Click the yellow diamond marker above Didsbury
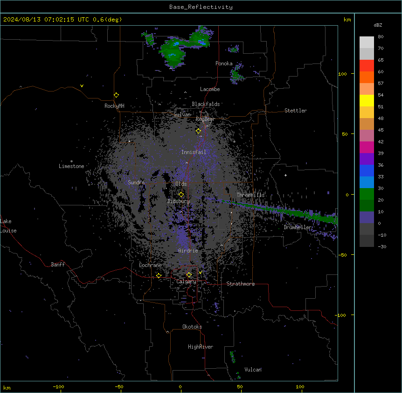This screenshot has height=393, width=402. point(181,195)
